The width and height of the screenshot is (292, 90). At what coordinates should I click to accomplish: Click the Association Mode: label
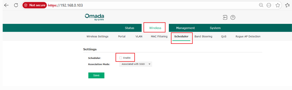click(99, 64)
